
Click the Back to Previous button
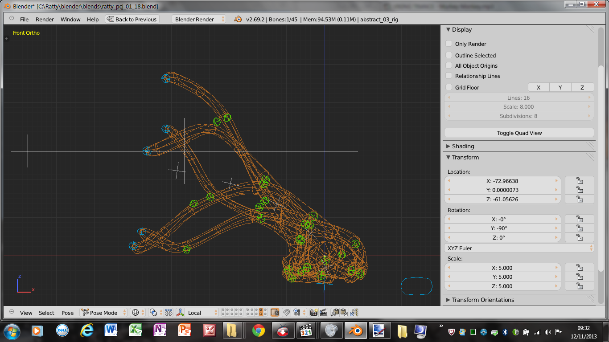(132, 19)
